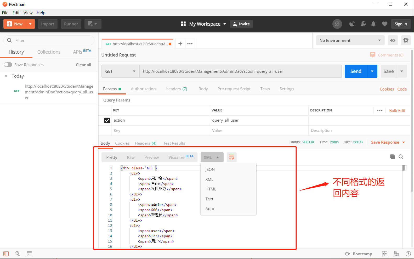Open the Authorization request tab
Image resolution: width=414 pixels, height=259 pixels.
(x=143, y=89)
